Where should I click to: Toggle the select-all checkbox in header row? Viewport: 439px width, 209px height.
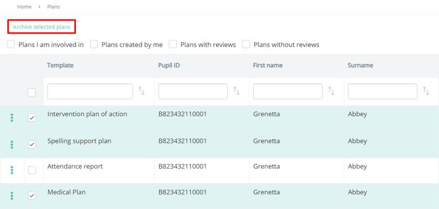pyautogui.click(x=32, y=93)
